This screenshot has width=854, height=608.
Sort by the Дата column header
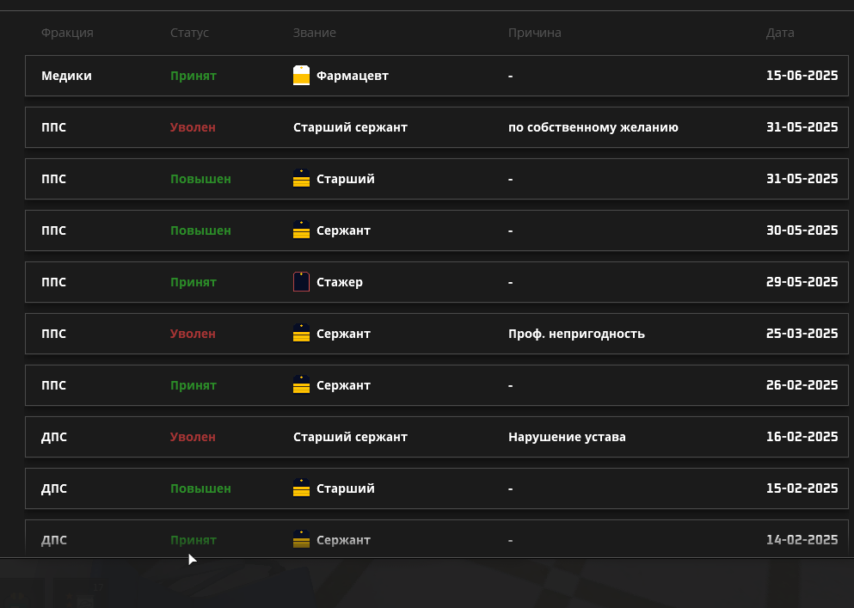[x=780, y=33]
